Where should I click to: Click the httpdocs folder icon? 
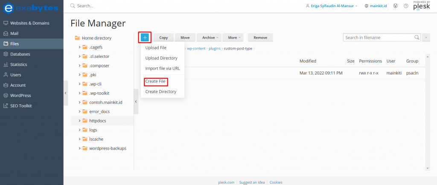pyautogui.click(x=85, y=120)
